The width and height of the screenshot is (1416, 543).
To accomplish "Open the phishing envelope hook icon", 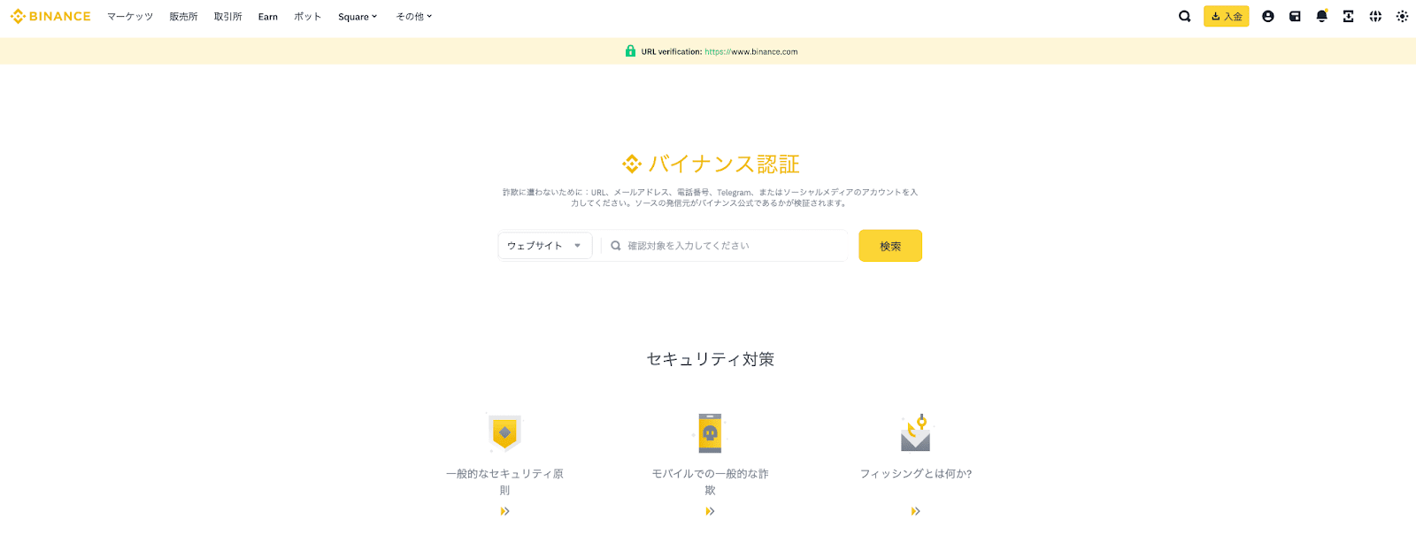I will pos(916,432).
